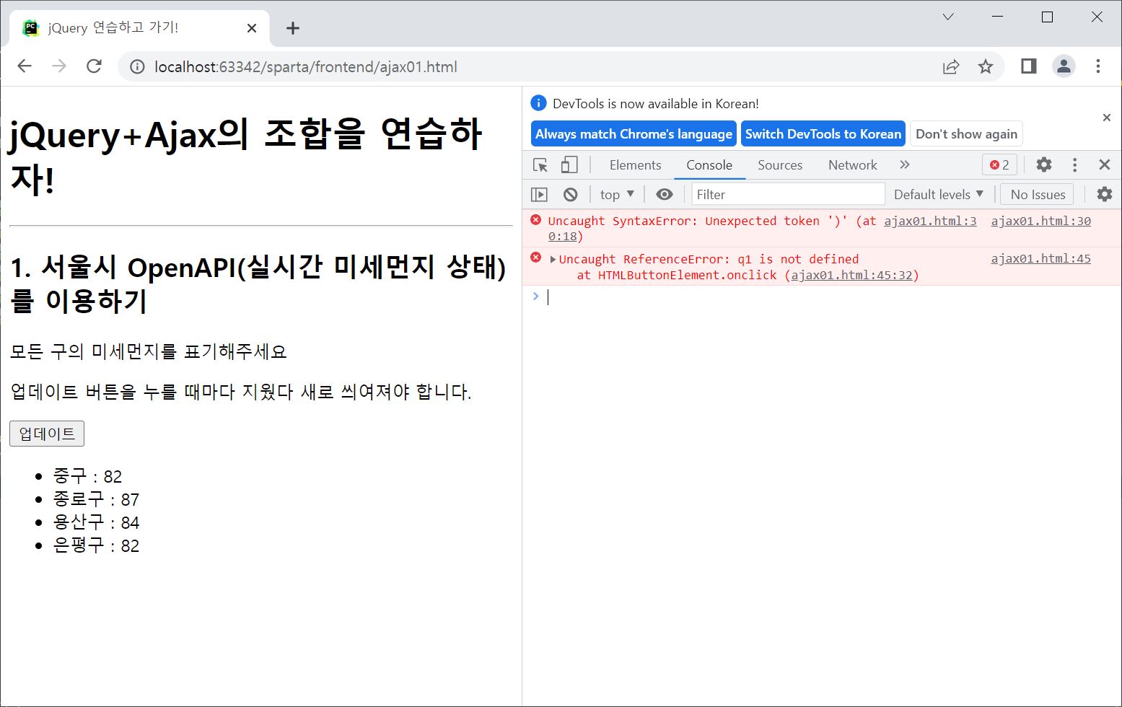Viewport: 1122px width, 707px height.
Task: Share this page icon in address bar
Action: (x=951, y=67)
